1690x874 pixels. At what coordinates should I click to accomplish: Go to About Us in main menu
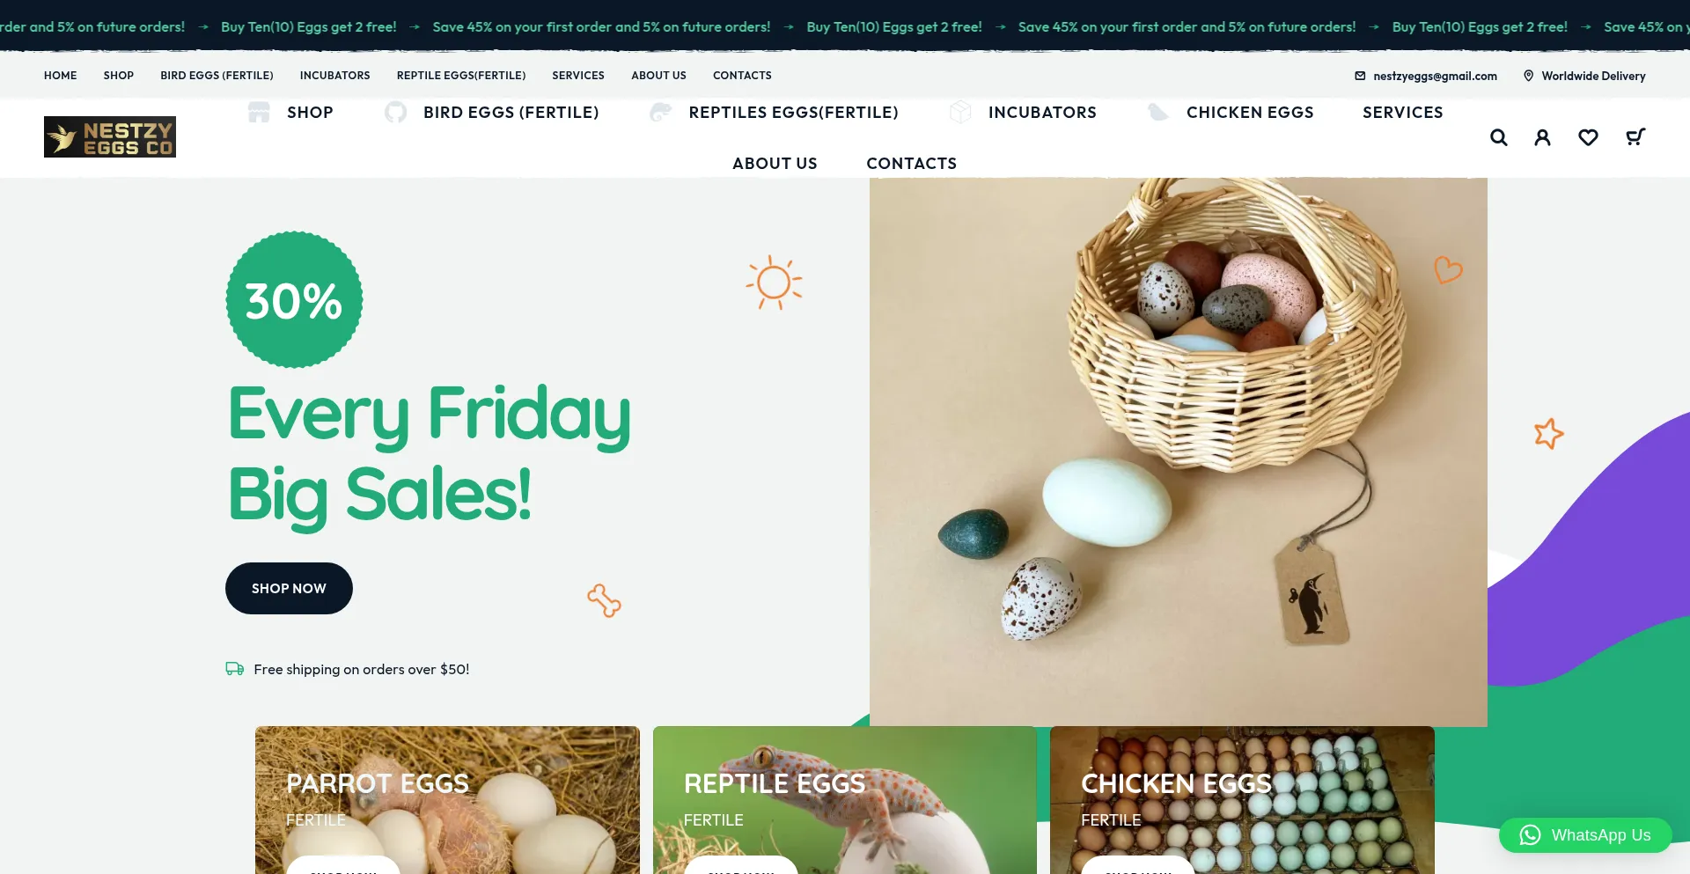(775, 163)
